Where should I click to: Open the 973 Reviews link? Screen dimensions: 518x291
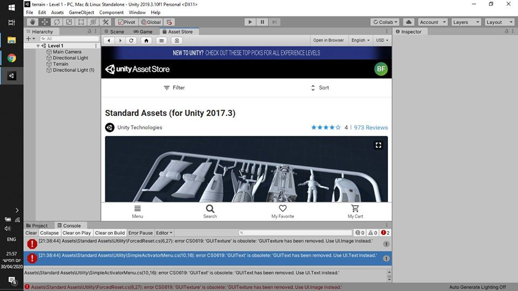point(371,128)
